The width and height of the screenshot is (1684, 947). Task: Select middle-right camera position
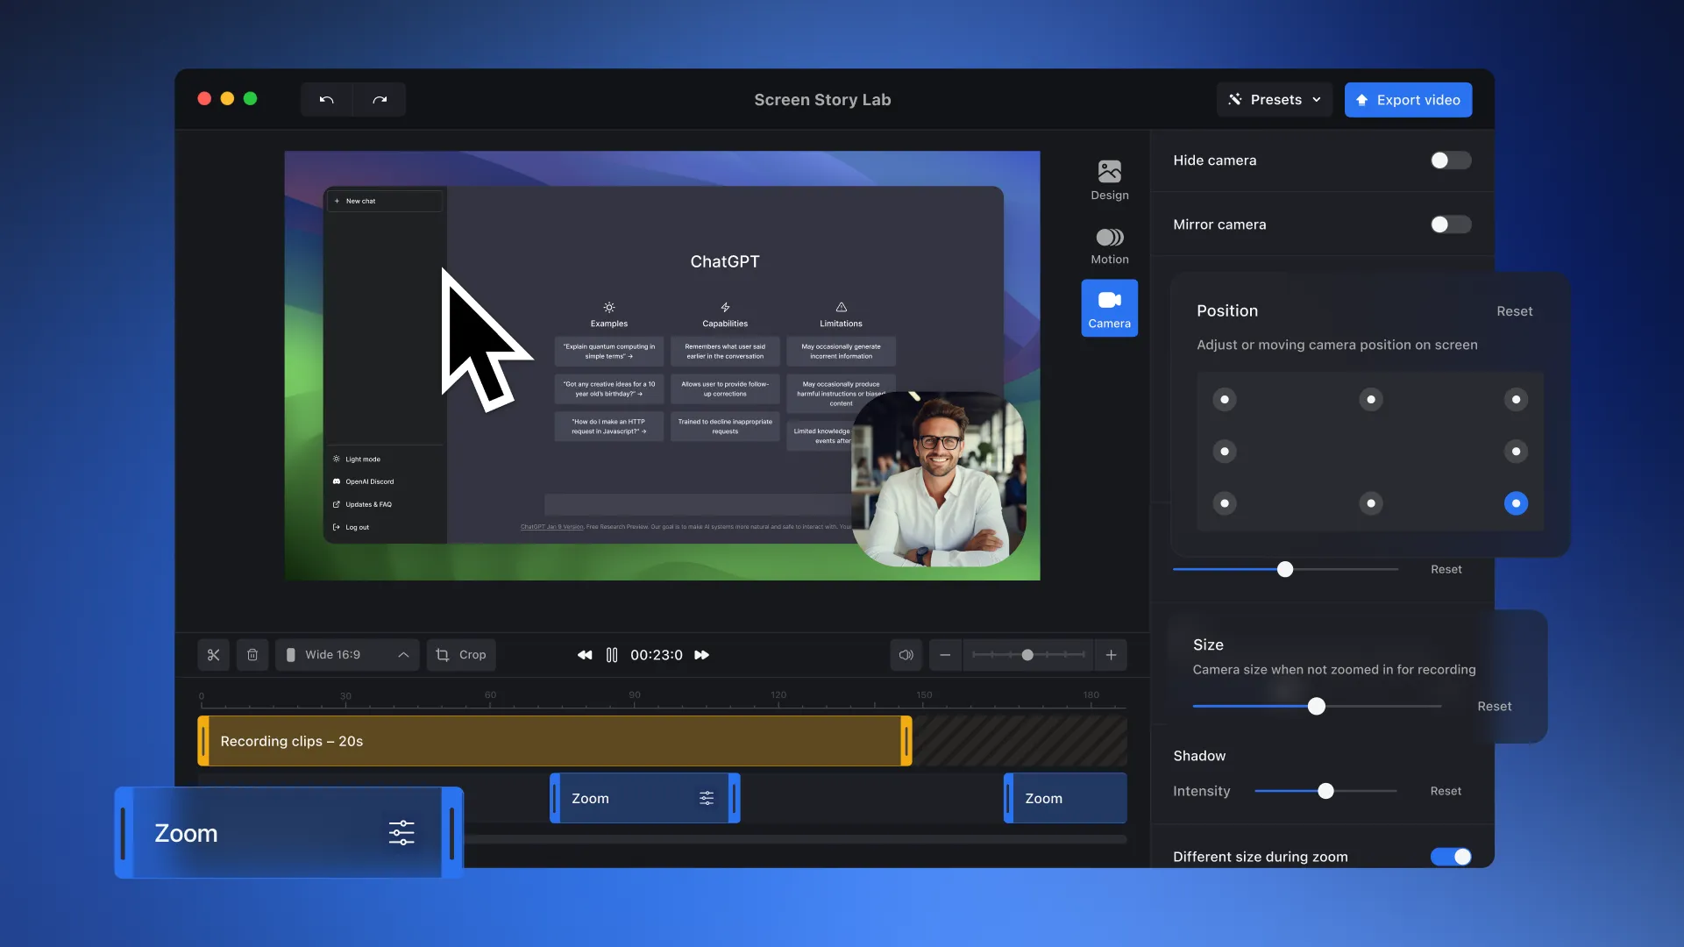pyautogui.click(x=1516, y=452)
